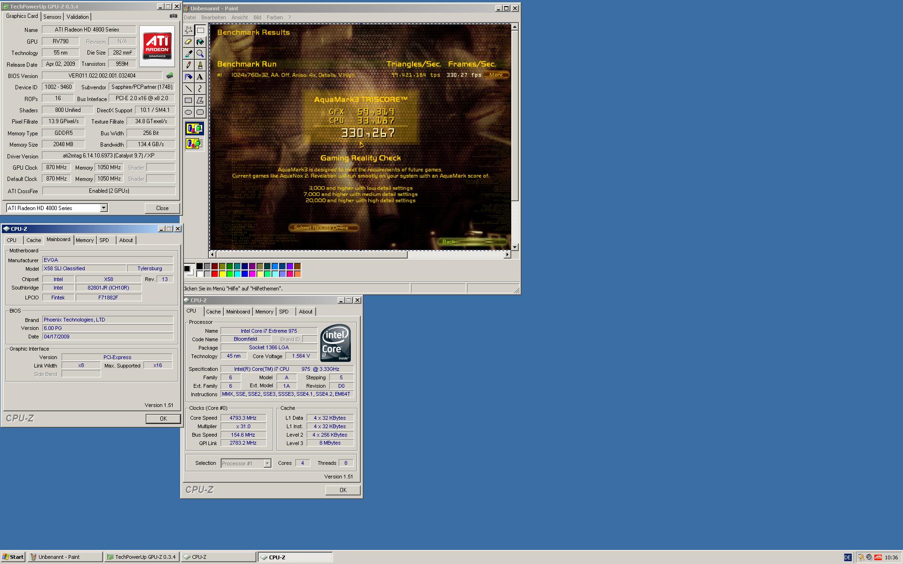Viewport: 903px width, 564px height.
Task: Click the Intel Core i7 Extreme 975 name field
Action: click(269, 331)
